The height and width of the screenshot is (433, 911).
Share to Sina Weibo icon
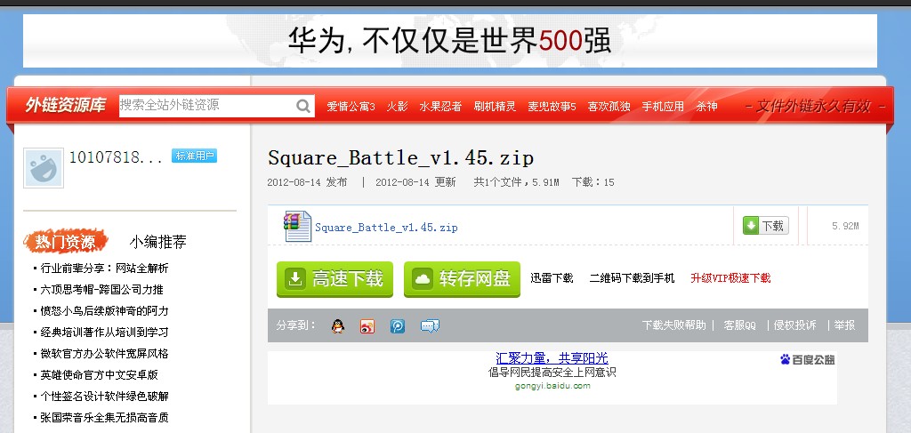367,326
